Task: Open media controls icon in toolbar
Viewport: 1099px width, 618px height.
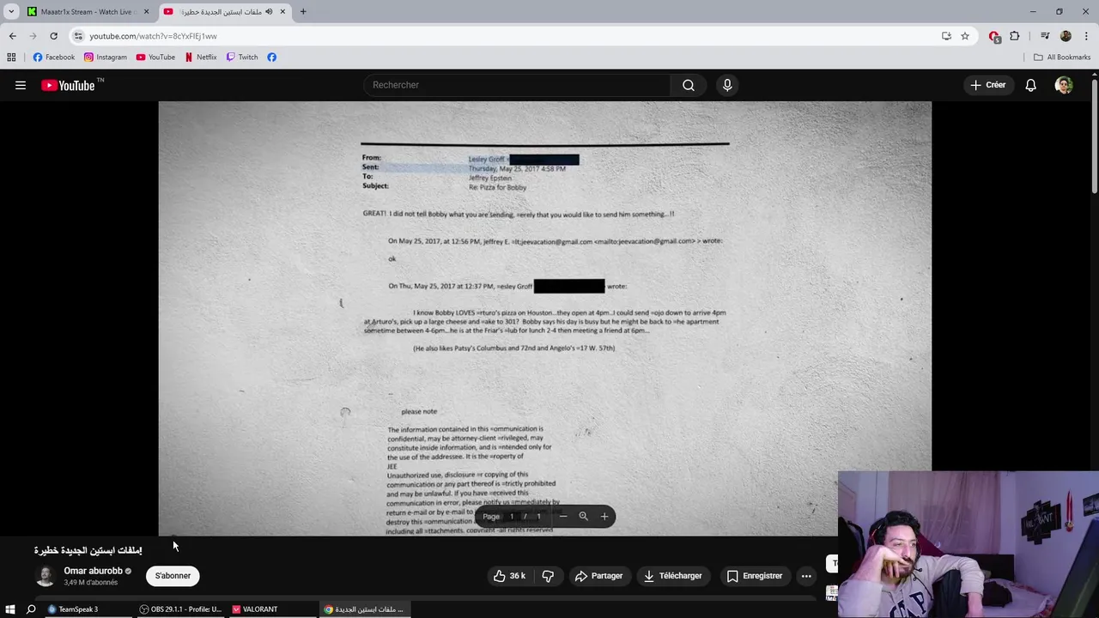Action: (x=1045, y=36)
